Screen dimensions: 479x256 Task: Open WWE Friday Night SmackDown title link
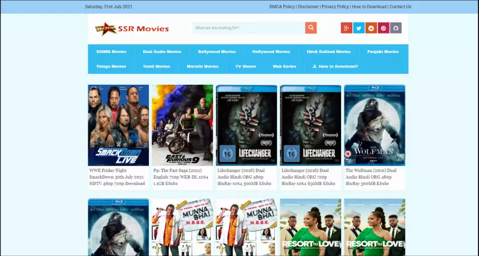click(117, 177)
